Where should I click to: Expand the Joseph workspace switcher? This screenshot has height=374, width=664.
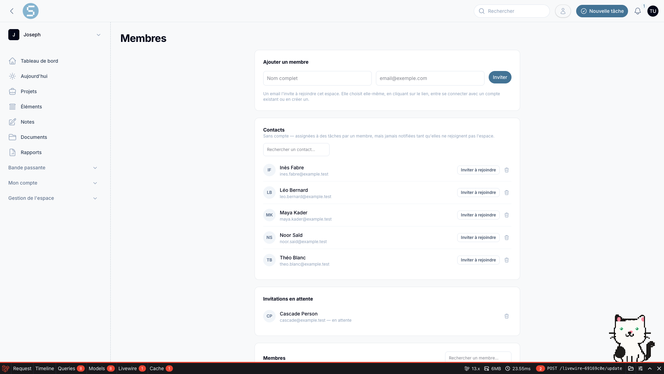pyautogui.click(x=55, y=35)
